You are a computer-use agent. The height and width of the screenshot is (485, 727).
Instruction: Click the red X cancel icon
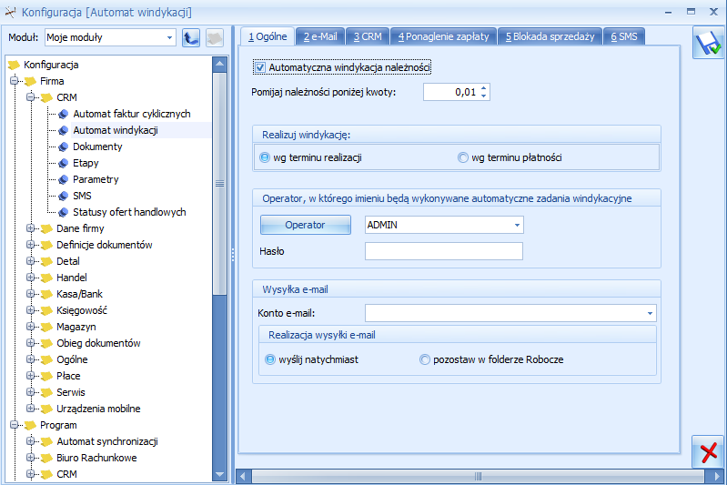pyautogui.click(x=708, y=452)
